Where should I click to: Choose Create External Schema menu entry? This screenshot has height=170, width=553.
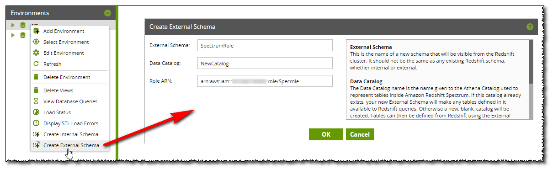click(x=70, y=145)
